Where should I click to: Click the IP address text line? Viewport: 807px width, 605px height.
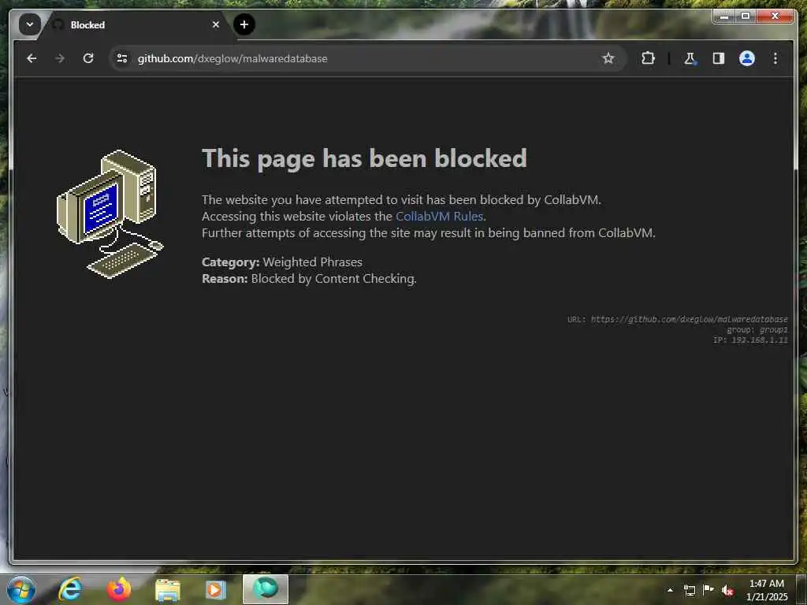click(750, 340)
